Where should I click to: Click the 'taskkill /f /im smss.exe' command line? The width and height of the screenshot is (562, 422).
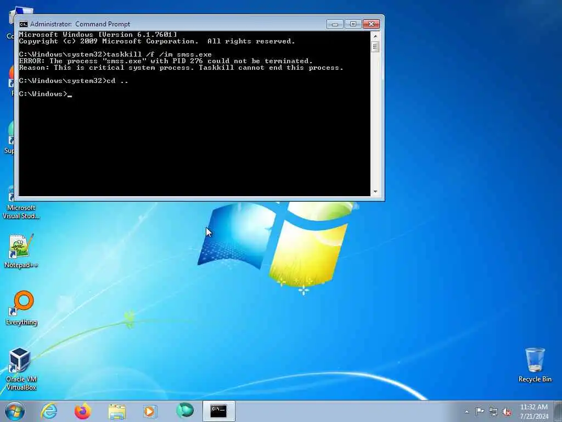pyautogui.click(x=115, y=54)
